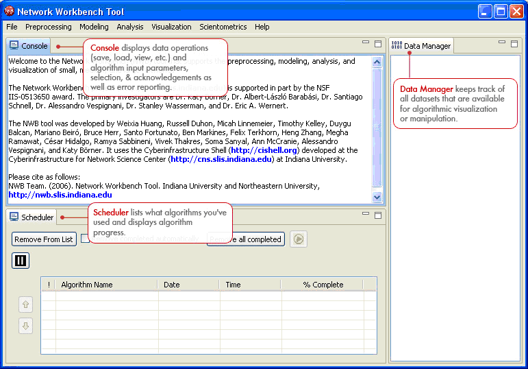Minimize the Data Manager panel

click(502, 43)
